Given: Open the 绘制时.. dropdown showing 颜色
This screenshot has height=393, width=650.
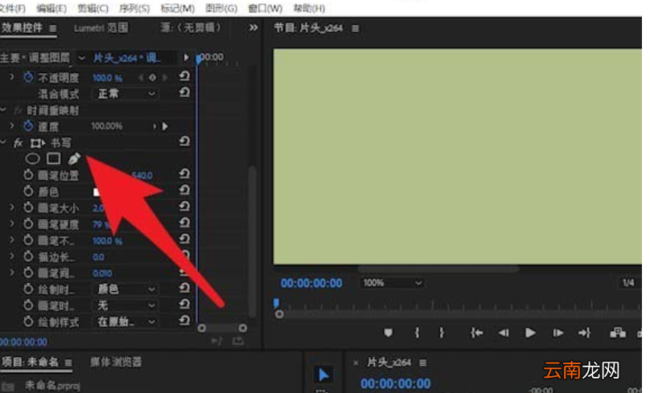Looking at the screenshot, I should [125, 289].
